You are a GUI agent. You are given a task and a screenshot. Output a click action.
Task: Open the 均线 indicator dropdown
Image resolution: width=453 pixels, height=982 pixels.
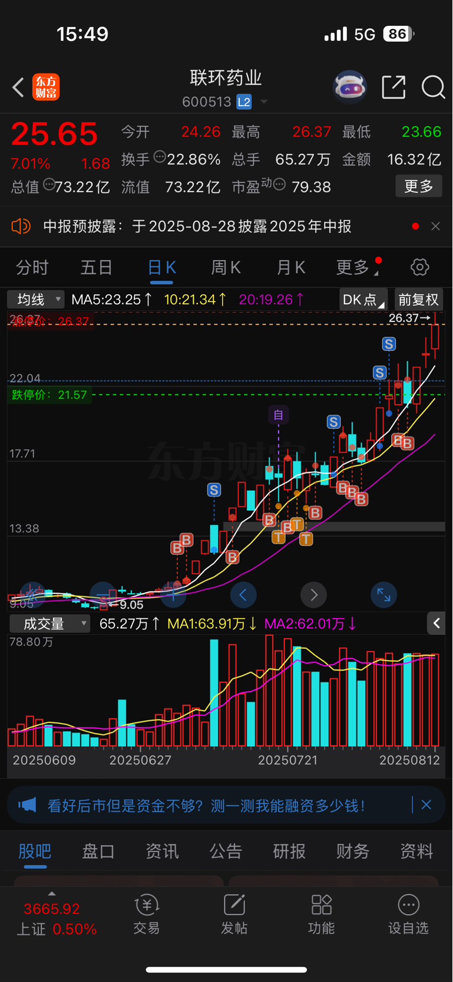[x=35, y=300]
